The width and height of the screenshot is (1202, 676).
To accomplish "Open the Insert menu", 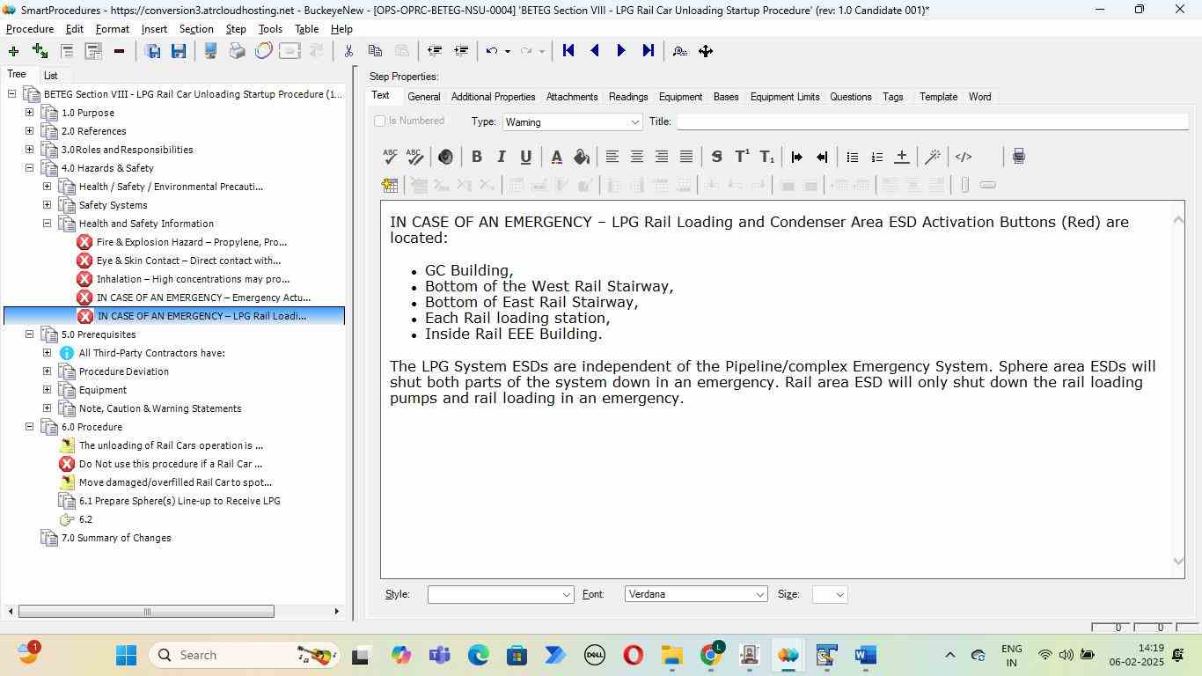I will 154,29.
